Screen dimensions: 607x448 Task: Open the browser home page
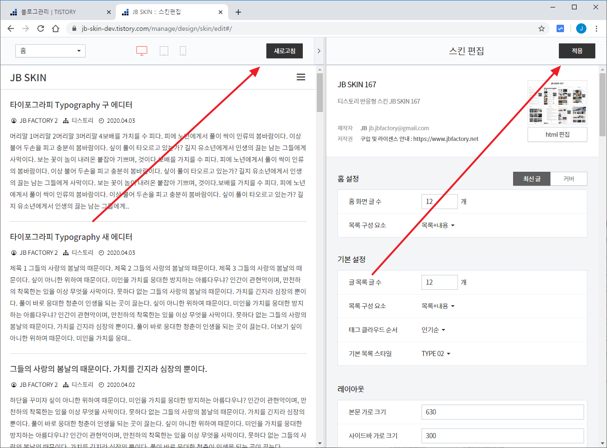pos(56,28)
